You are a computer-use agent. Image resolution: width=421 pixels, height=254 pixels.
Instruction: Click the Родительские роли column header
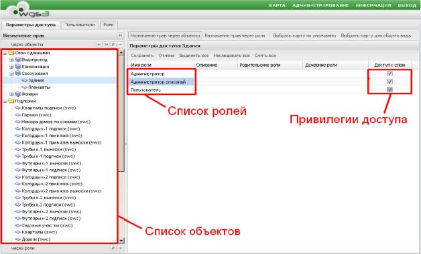(x=270, y=65)
